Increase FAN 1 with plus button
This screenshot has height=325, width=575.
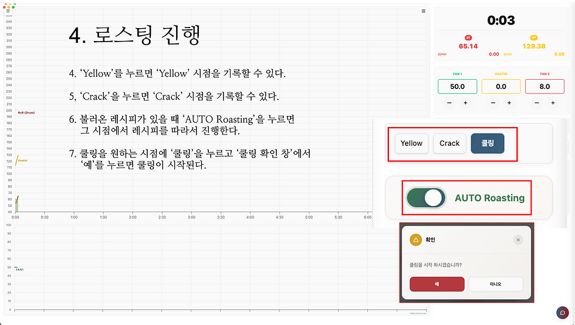pyautogui.click(x=465, y=103)
